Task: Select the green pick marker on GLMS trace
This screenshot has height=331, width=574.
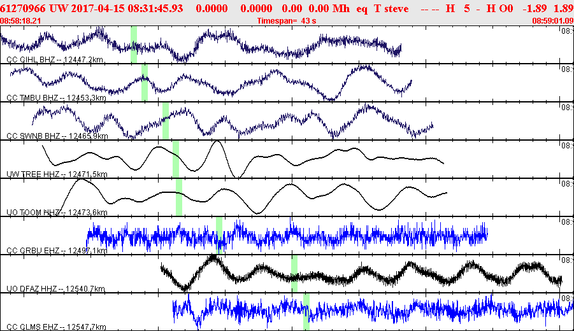Action: point(306,312)
